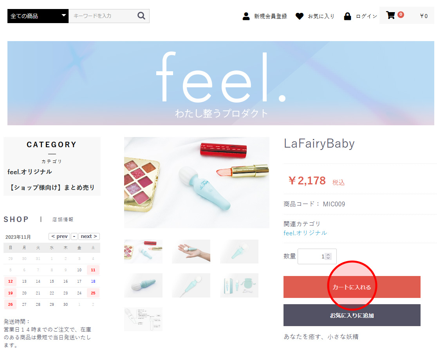Select feel.オリジナル in the category sidebar
The height and width of the screenshot is (359, 437).
pyautogui.click(x=29, y=172)
